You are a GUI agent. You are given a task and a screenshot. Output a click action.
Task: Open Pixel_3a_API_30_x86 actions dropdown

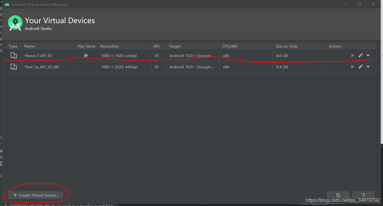(368, 67)
